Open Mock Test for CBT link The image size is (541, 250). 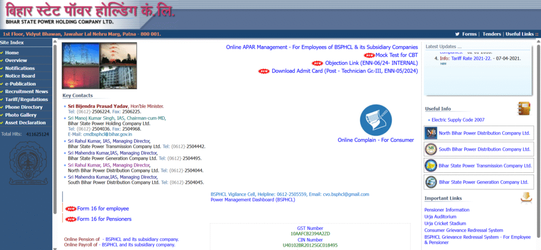pos(397,55)
